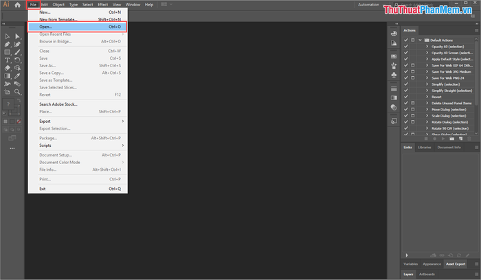Select the Type tool
Image resolution: width=481 pixels, height=280 pixels.
[x=7, y=60]
